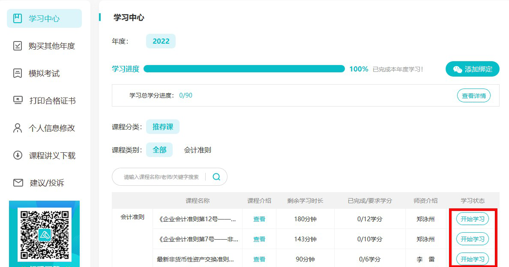Screen dimensions: 509x267
Task: Click the 模拟考试 icon in sidebar
Action: pyautogui.click(x=18, y=73)
